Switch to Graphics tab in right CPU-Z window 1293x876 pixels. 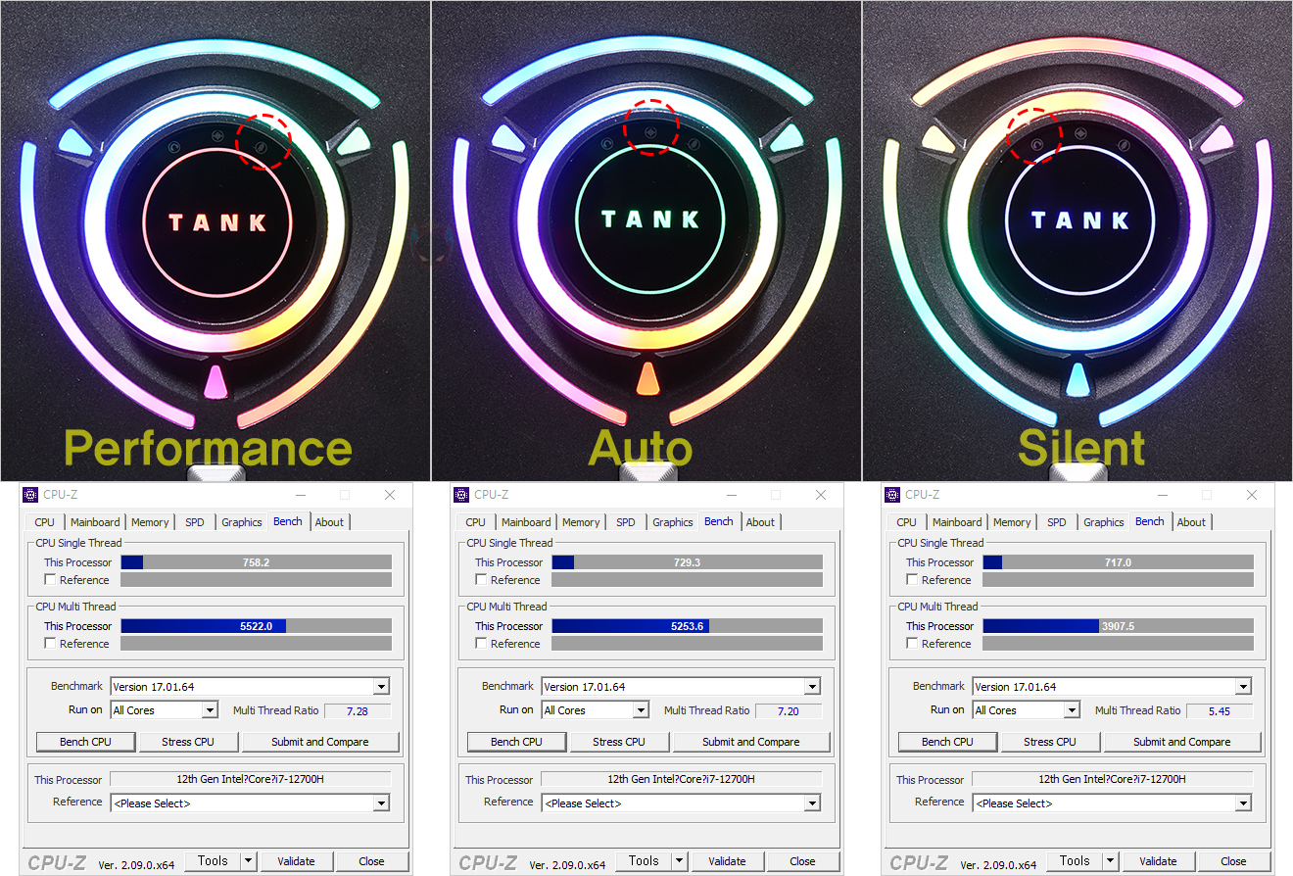tap(1103, 522)
